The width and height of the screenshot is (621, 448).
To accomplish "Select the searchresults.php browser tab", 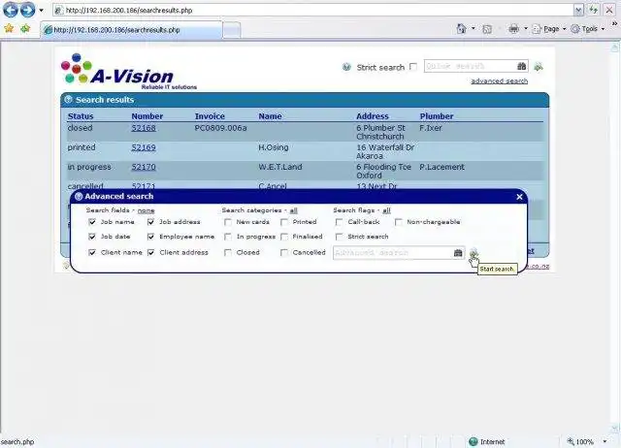I will point(131,30).
